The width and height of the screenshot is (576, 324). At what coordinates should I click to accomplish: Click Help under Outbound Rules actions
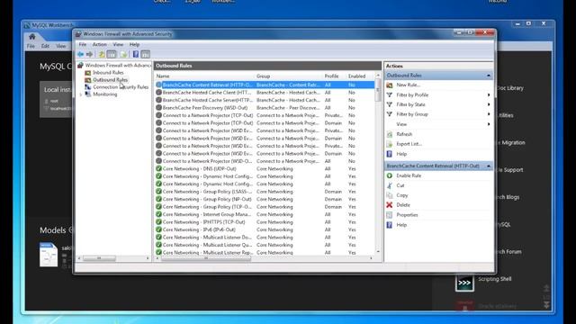(x=401, y=154)
